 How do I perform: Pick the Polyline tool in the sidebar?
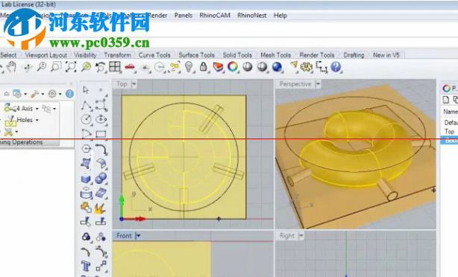tap(86, 105)
